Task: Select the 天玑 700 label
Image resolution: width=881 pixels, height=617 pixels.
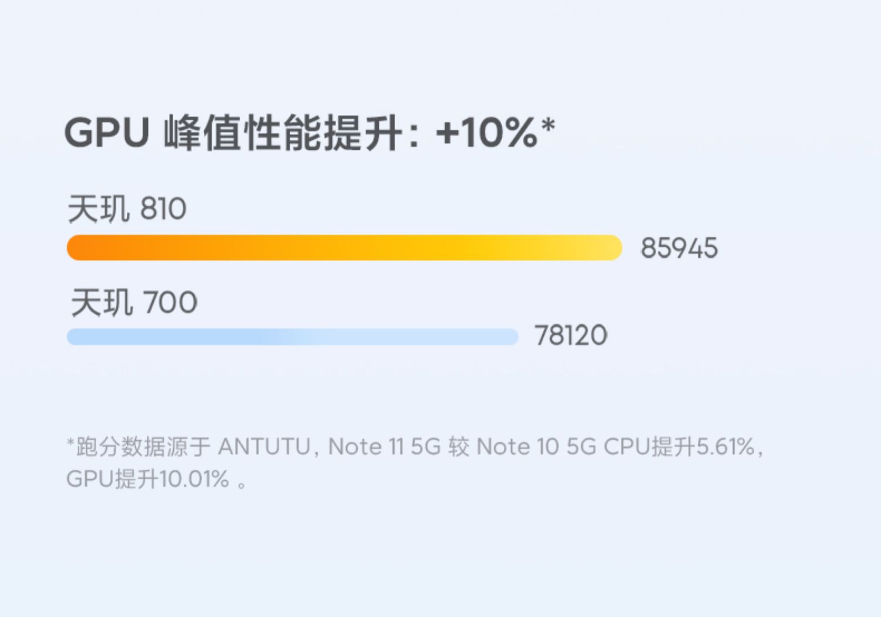Action: tap(134, 303)
